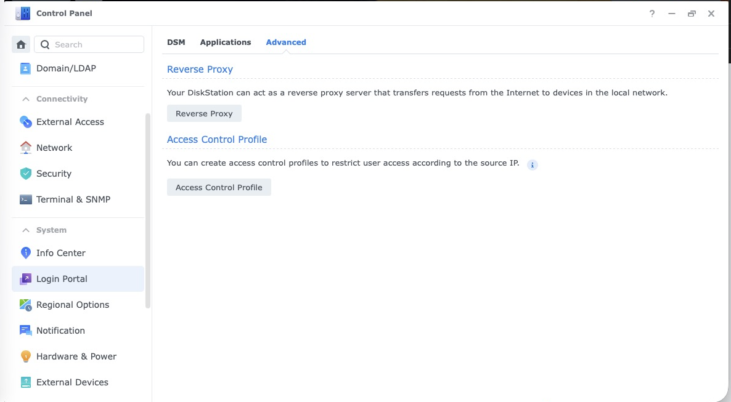The image size is (731, 402).
Task: Open help via question mark icon
Action: click(652, 14)
